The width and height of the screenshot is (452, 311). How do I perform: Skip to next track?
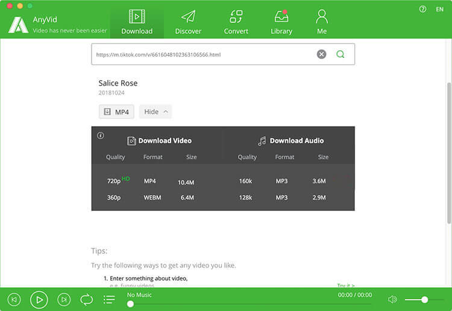pos(64,300)
